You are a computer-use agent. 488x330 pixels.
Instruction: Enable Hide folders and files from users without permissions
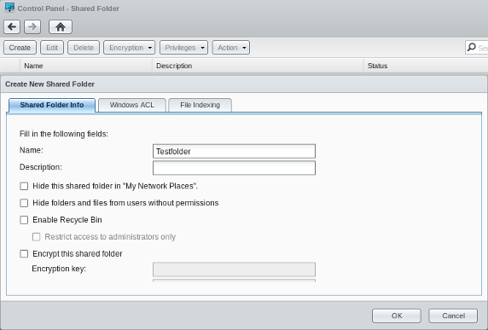24,203
